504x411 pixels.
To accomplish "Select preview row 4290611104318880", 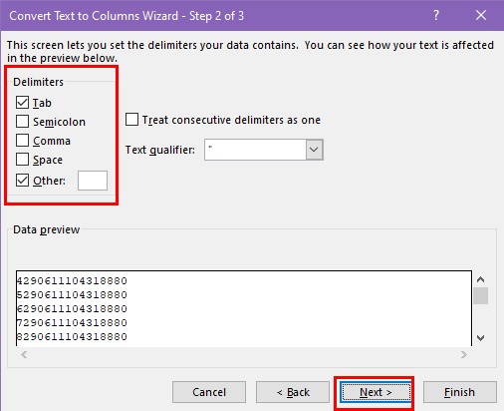I will tap(72, 281).
